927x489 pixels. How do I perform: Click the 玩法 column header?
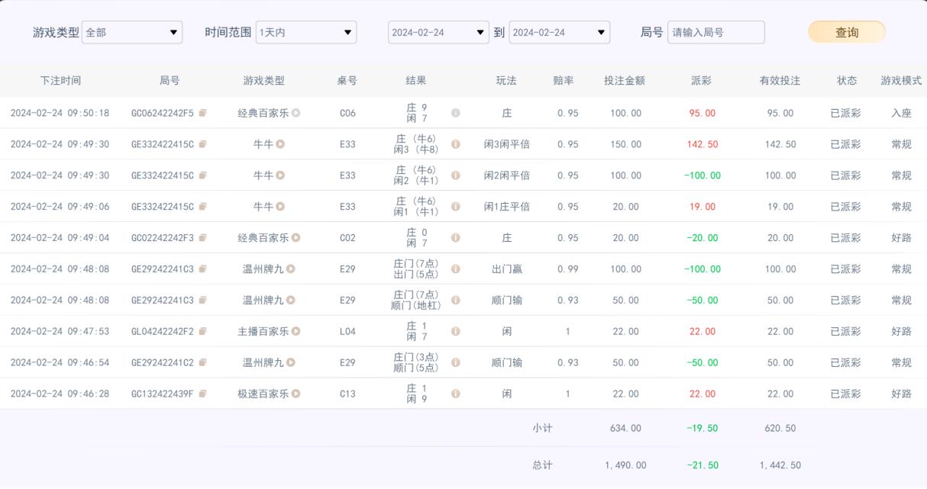tap(506, 81)
